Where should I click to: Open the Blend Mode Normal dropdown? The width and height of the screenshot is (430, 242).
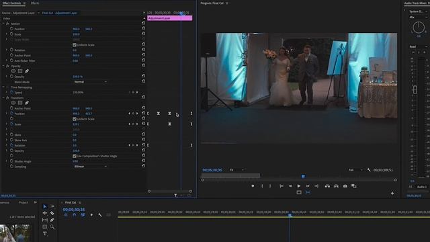[x=90, y=82]
